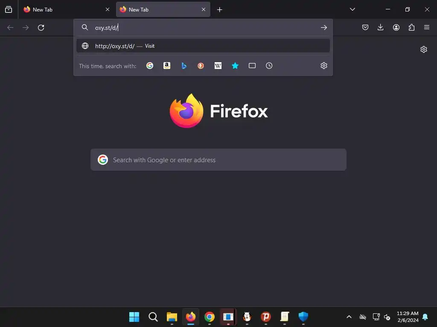
Task: Search this time with Wikipedia
Action: [218, 66]
